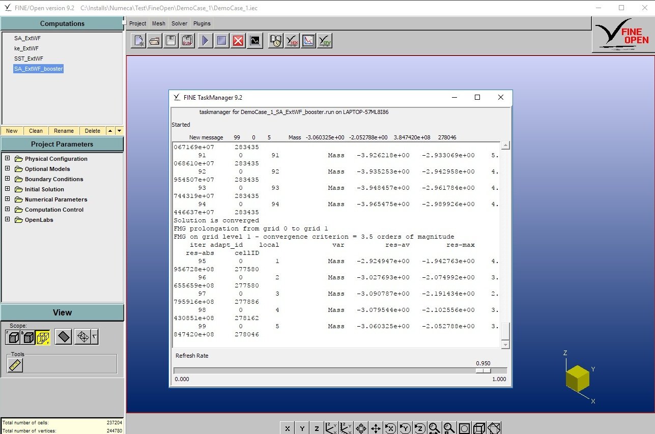Click the solid face display diamond icon
Image resolution: width=655 pixels, height=434 pixels.
tap(63, 337)
